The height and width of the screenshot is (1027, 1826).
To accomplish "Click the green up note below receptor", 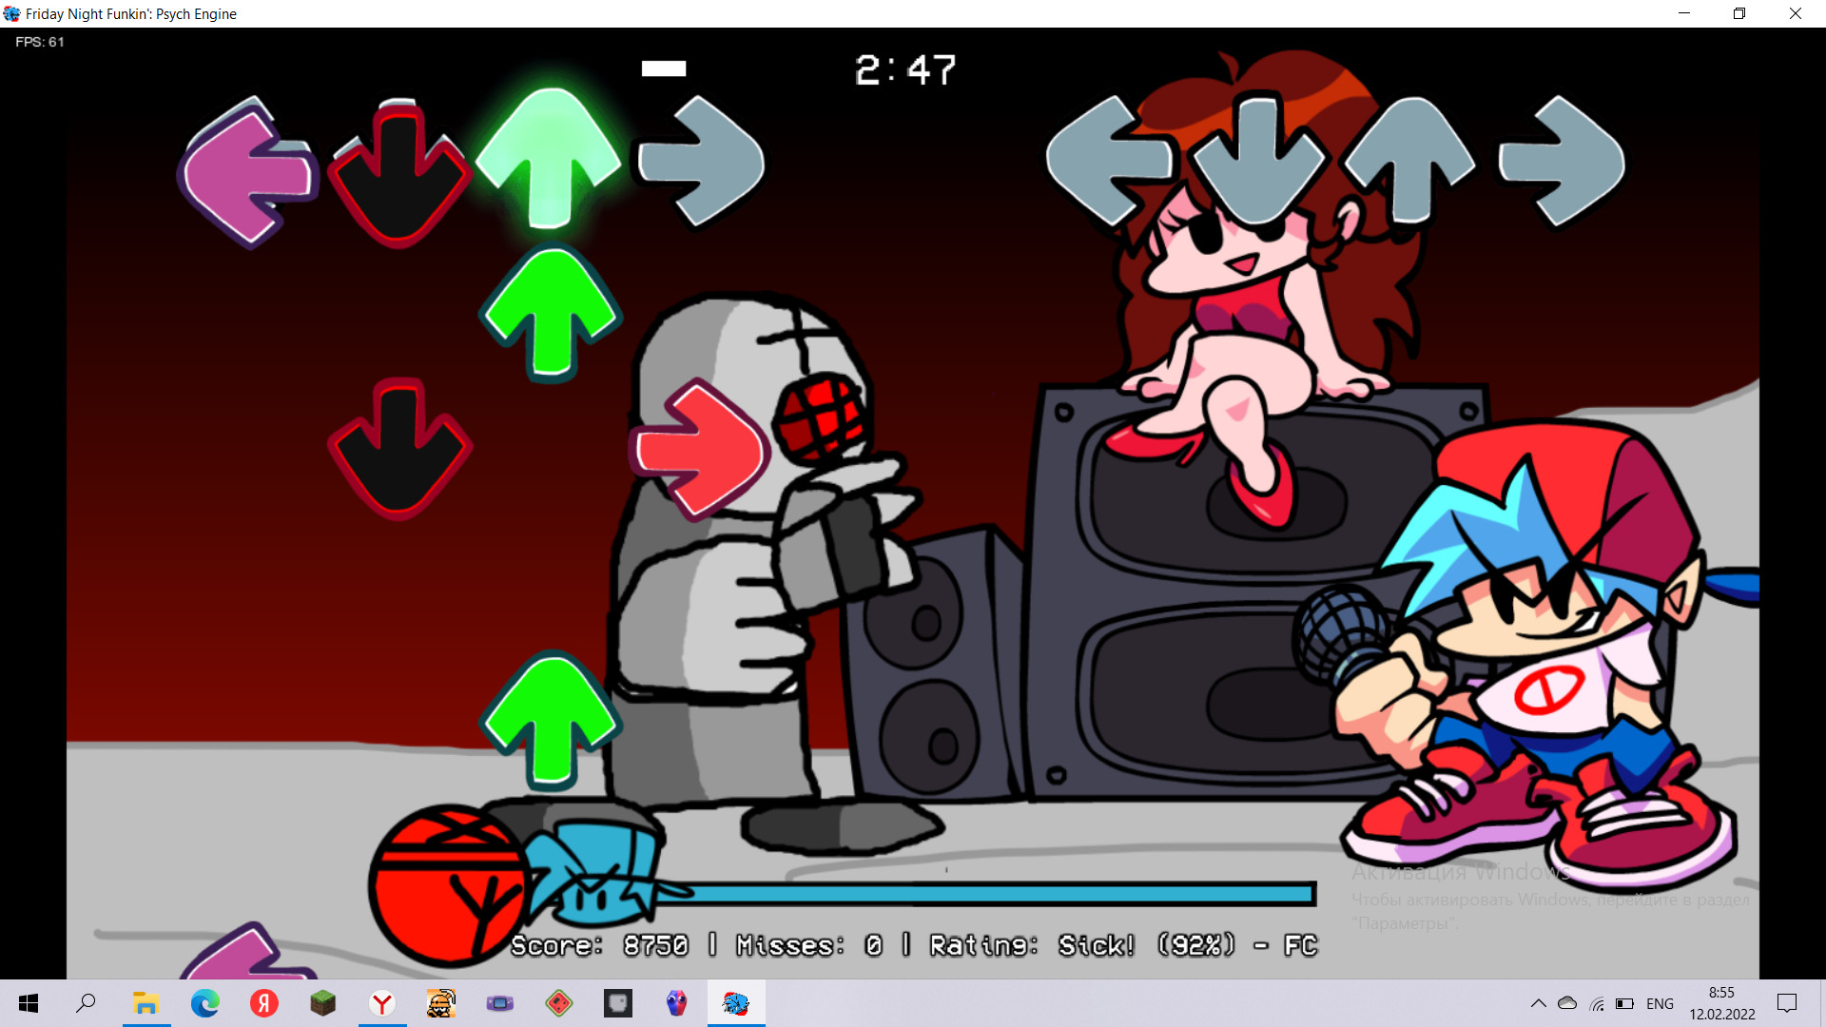I will [x=551, y=314].
